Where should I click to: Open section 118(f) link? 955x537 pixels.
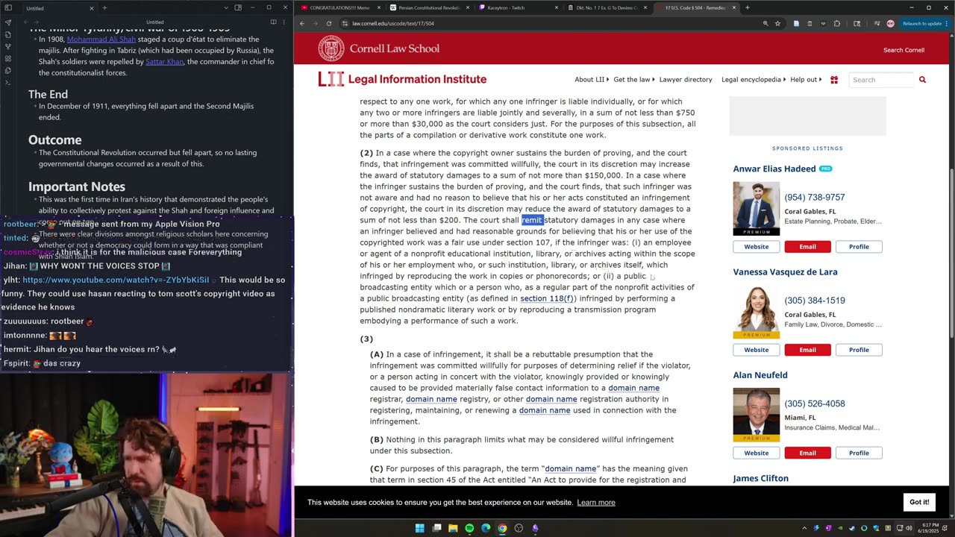click(547, 298)
